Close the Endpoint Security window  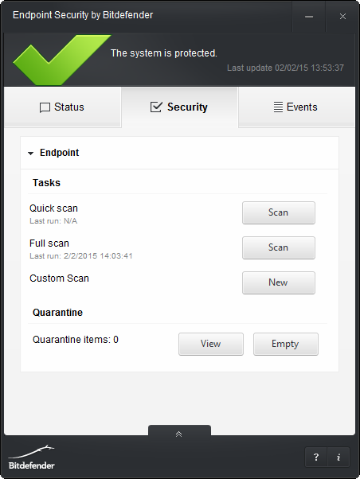(342, 17)
